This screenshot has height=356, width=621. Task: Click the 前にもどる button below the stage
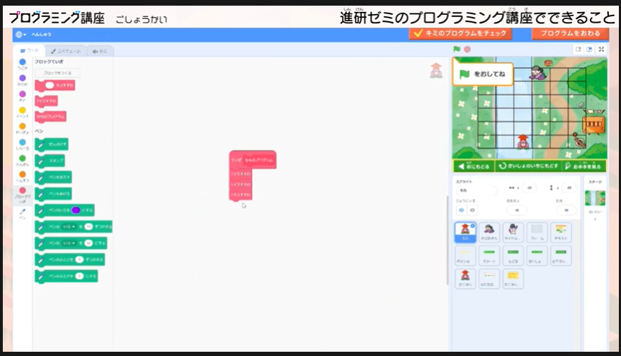[474, 166]
